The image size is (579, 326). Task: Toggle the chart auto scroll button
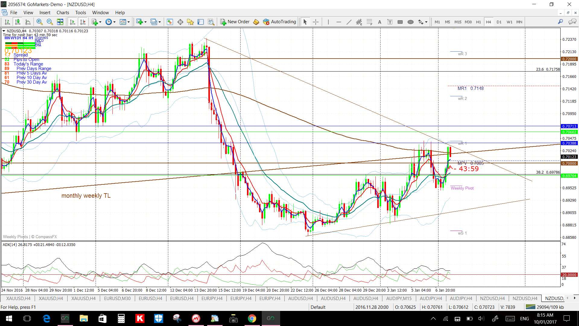pos(72,22)
